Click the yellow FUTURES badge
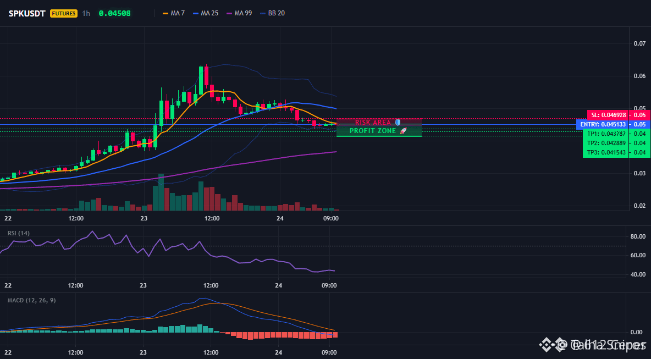The image size is (651, 359). tap(64, 13)
